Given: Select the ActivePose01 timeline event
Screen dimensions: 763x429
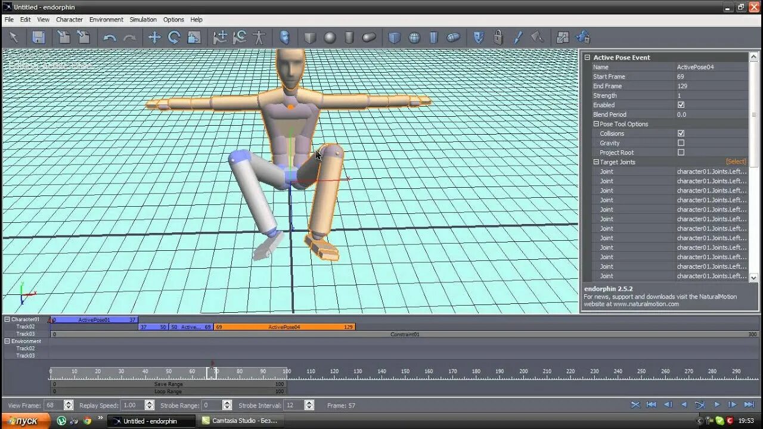Looking at the screenshot, I should click(x=94, y=320).
